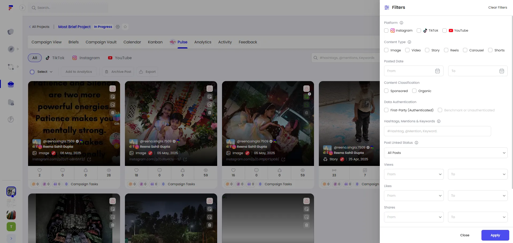Click the info icon next to Platform

tap(401, 23)
